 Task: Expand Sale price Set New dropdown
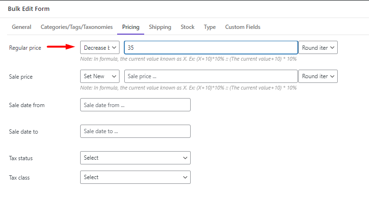100,76
